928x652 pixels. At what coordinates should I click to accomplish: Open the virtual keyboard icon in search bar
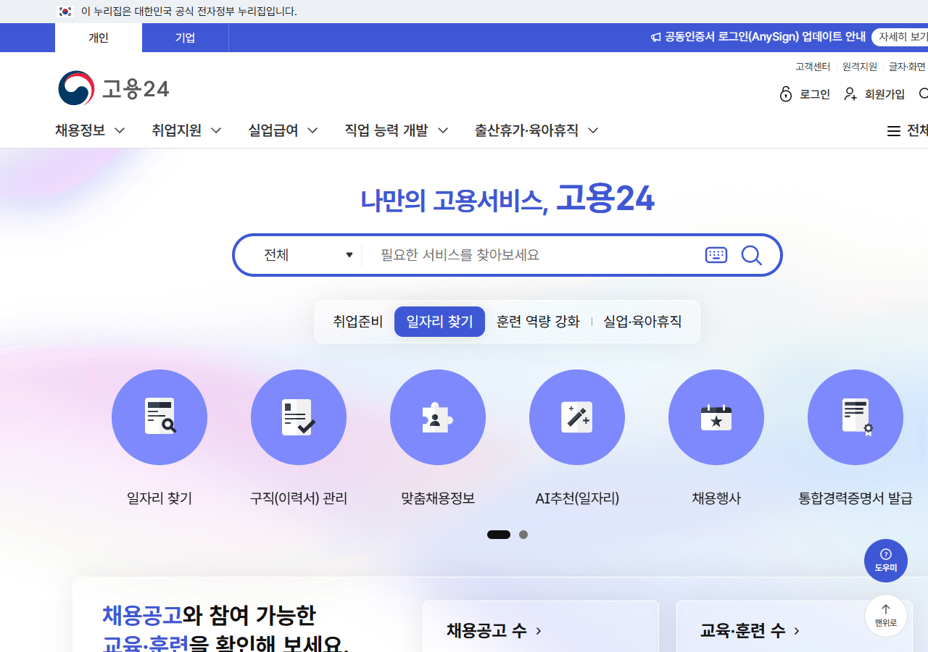[716, 255]
